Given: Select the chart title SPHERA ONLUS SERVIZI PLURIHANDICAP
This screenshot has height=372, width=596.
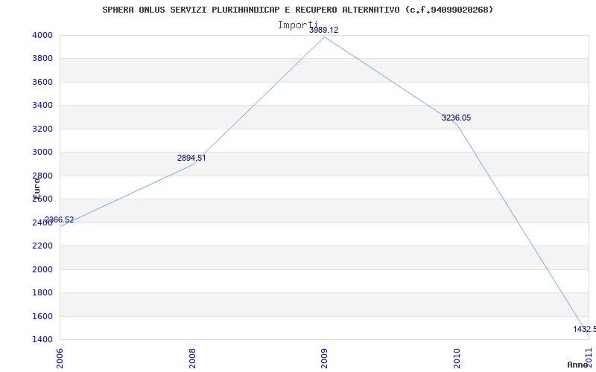Looking at the screenshot, I should [297, 10].
